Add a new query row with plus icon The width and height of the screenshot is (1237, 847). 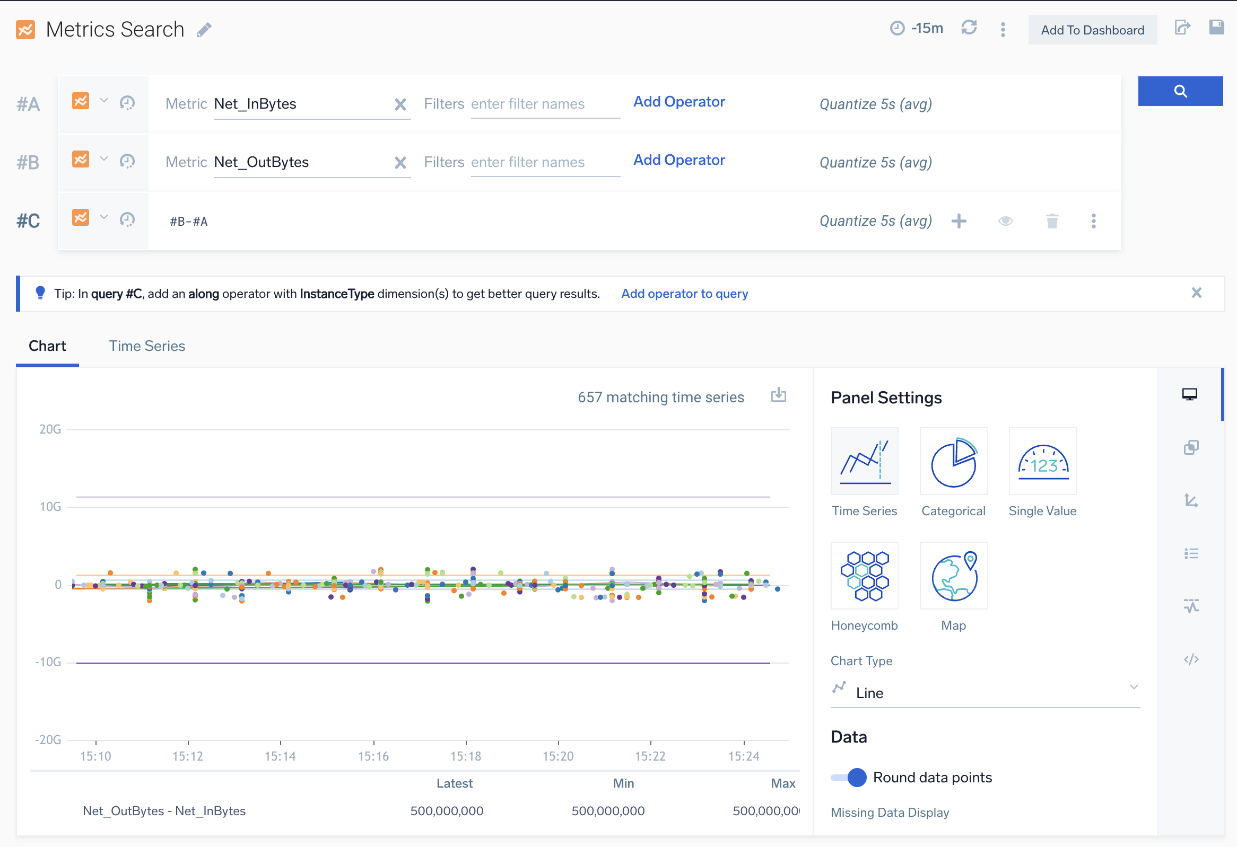click(x=959, y=221)
